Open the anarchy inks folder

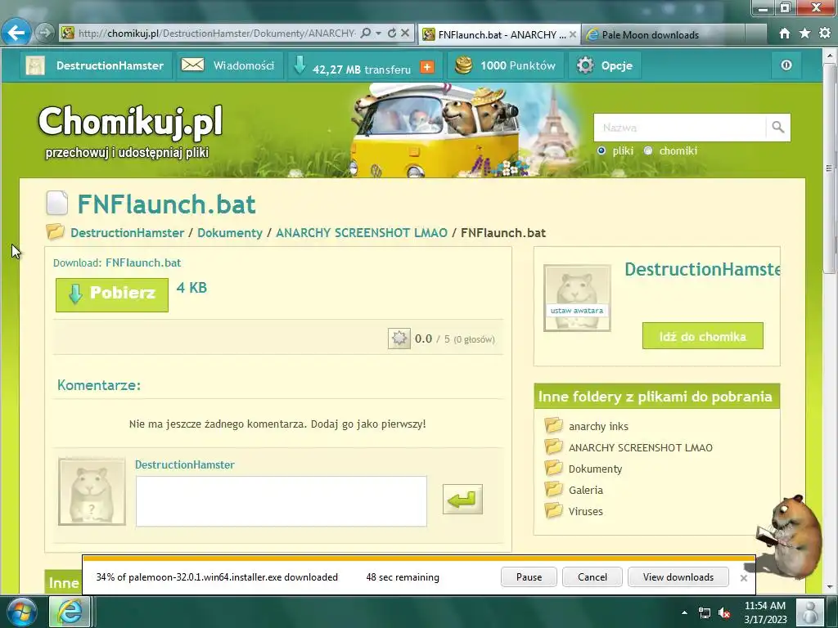point(598,426)
